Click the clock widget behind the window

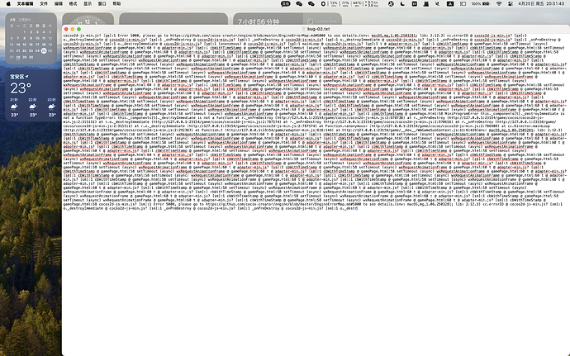[88, 20]
